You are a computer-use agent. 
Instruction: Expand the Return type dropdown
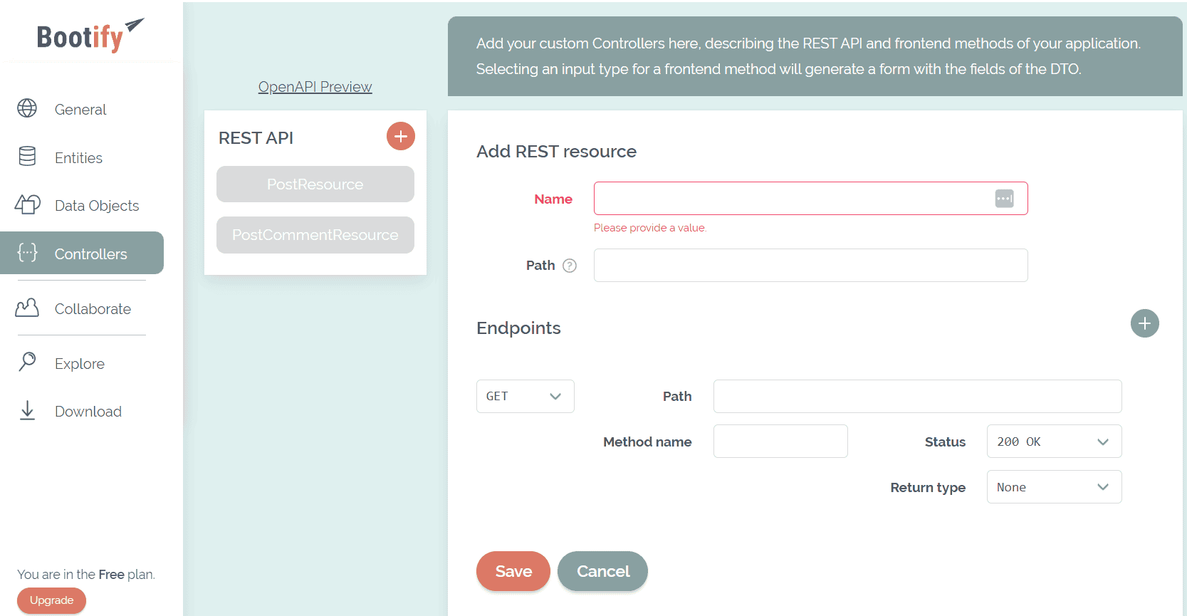tap(1054, 487)
